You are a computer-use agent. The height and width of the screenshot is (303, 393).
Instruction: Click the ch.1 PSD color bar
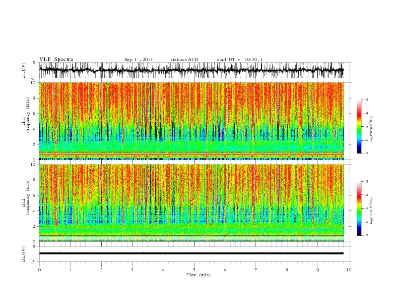(x=359, y=127)
